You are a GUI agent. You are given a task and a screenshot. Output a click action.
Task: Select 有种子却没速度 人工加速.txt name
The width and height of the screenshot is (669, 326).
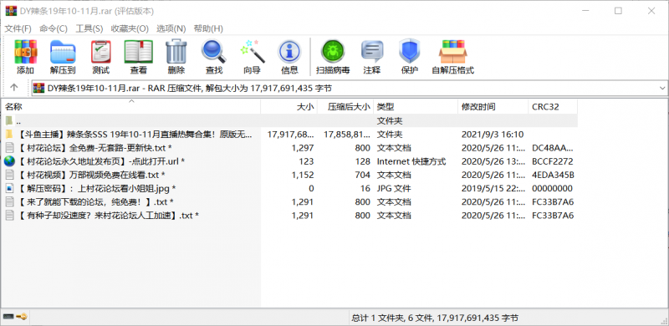tap(109, 216)
